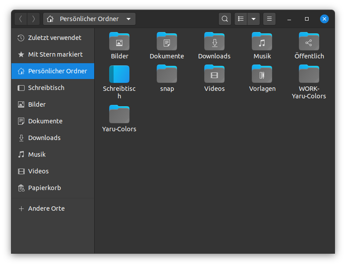The height and width of the screenshot is (266, 346).
Task: Open the hamburger main menu
Action: click(269, 19)
